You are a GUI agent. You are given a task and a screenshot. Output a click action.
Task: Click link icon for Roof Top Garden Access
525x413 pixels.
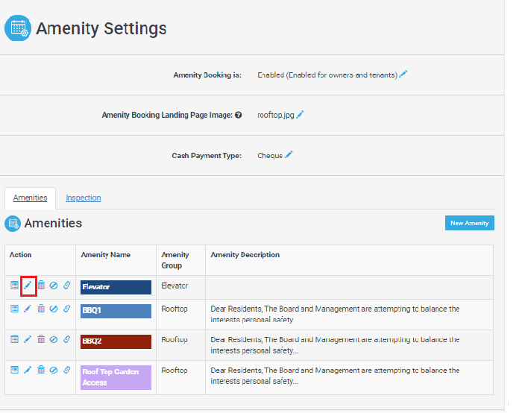click(x=66, y=370)
